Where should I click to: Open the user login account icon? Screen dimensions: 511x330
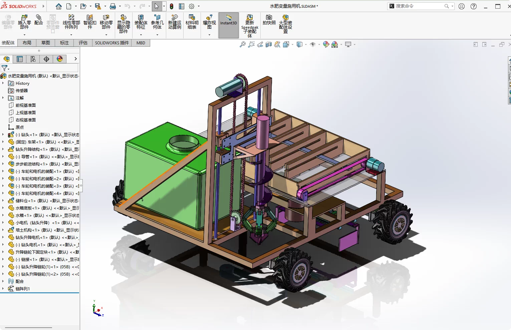point(462,6)
